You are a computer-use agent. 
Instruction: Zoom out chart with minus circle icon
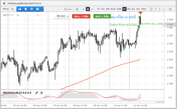(65, 9)
